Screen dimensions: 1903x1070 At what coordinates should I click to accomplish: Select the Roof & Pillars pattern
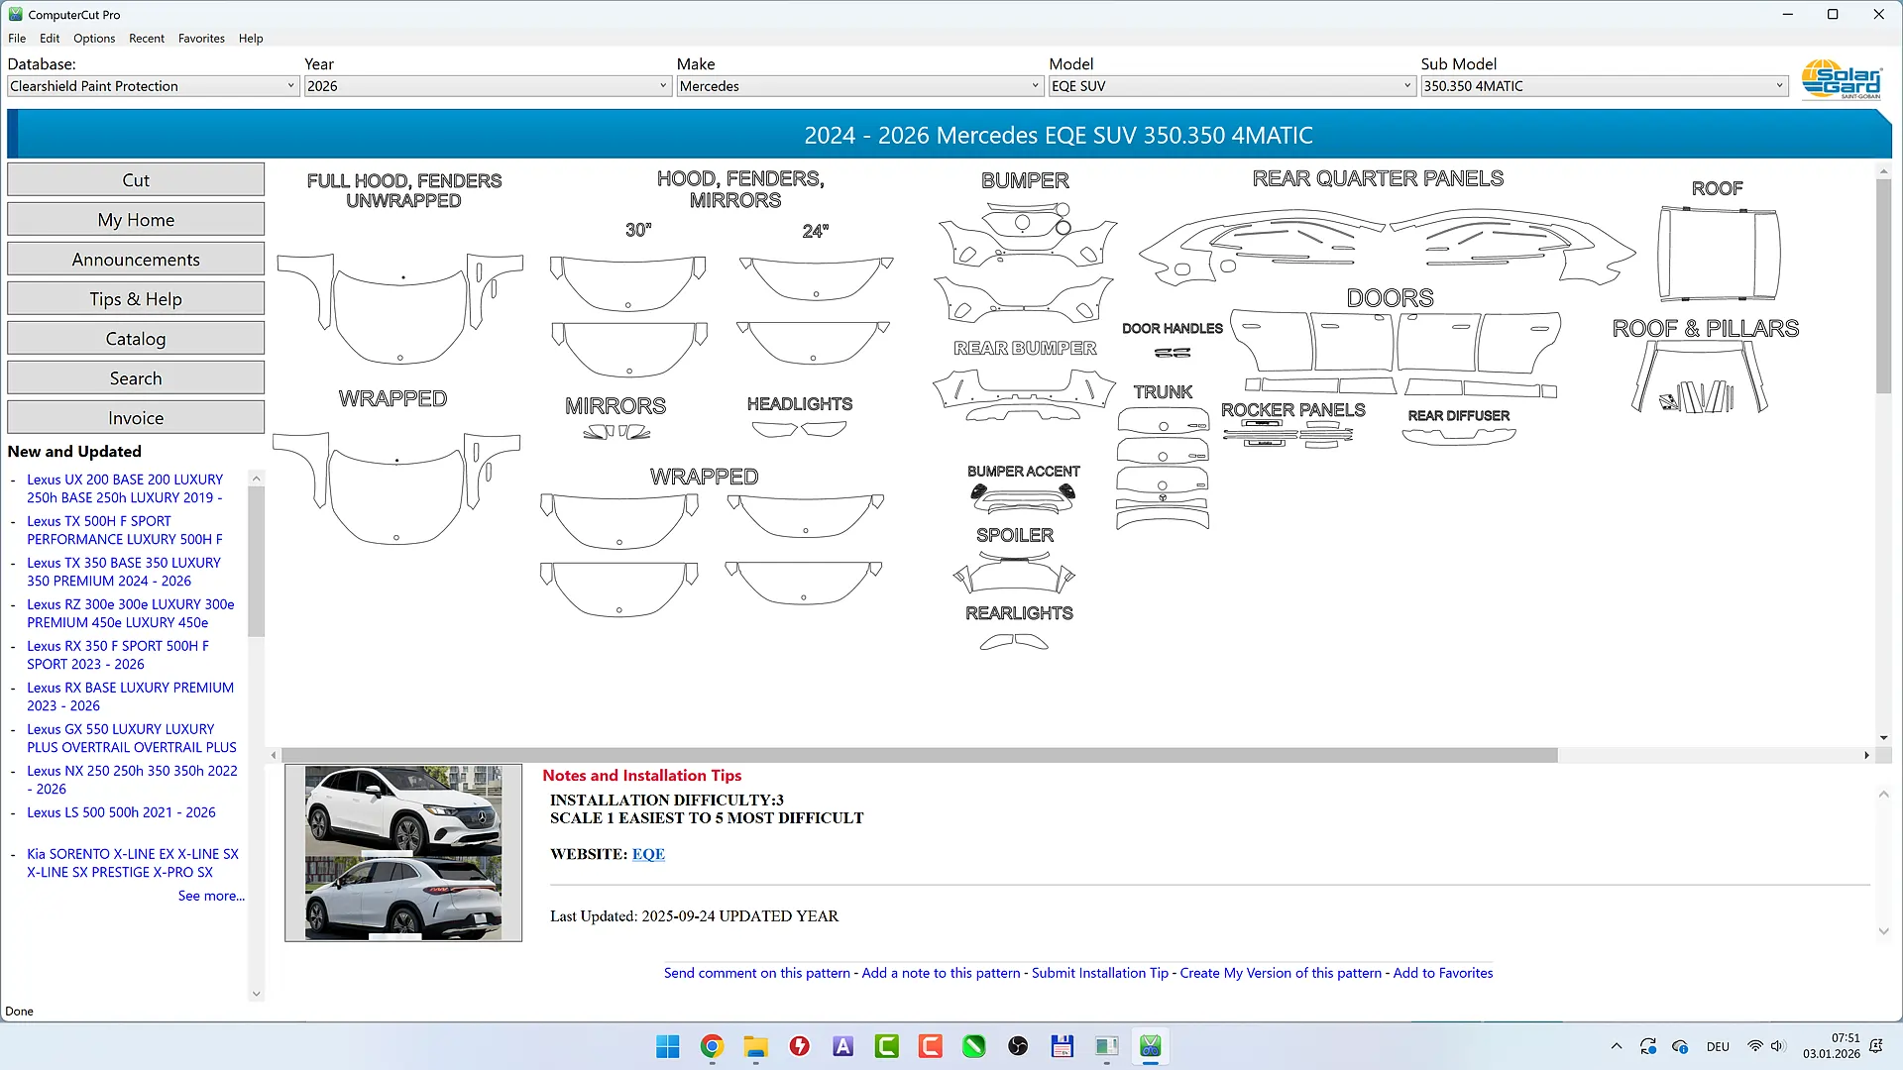pyautogui.click(x=1700, y=378)
